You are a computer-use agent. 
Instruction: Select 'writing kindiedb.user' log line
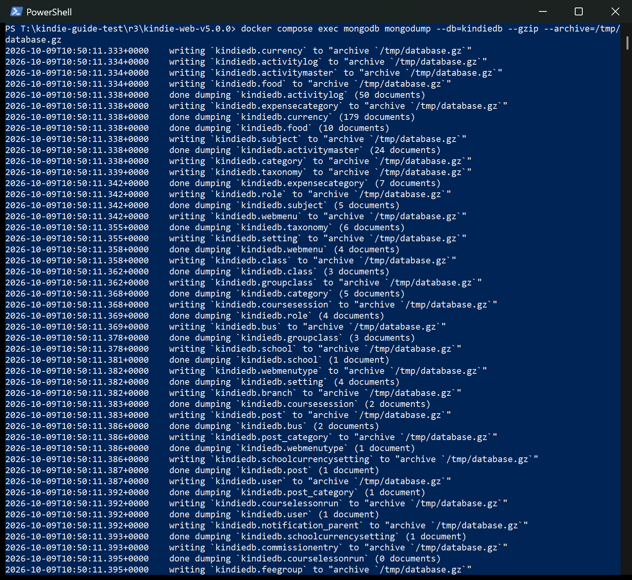(228, 481)
